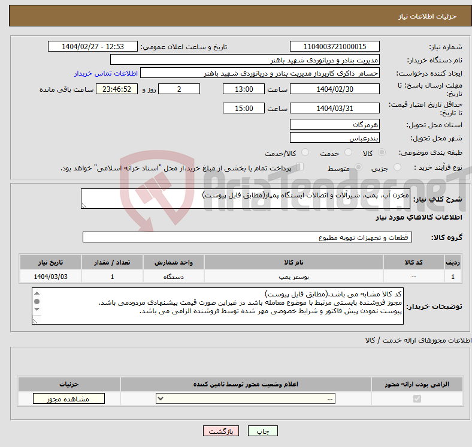Click the buyer notes scrollbar thumb
The width and height of the screenshot is (472, 447).
tap(37, 301)
